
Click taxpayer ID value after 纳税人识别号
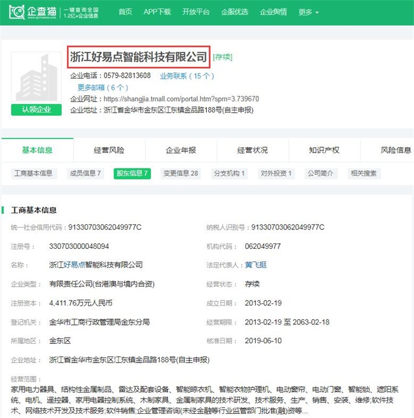point(288,227)
